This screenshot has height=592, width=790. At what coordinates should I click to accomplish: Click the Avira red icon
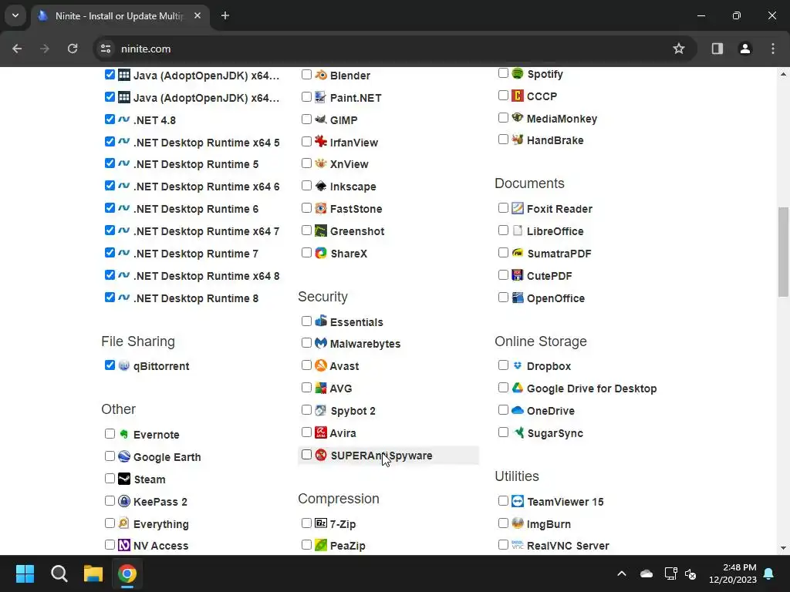pyautogui.click(x=321, y=432)
